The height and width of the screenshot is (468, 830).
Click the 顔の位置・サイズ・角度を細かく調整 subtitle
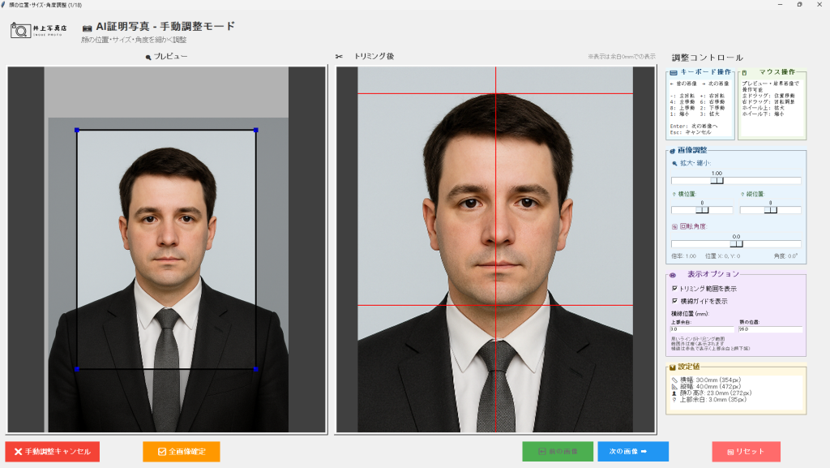pyautogui.click(x=134, y=40)
